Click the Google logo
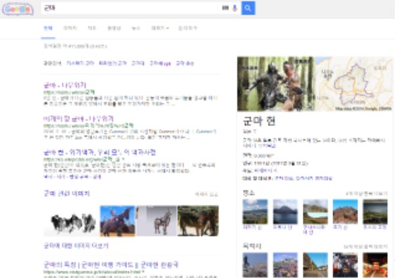The image size is (395, 278). pos(18,9)
